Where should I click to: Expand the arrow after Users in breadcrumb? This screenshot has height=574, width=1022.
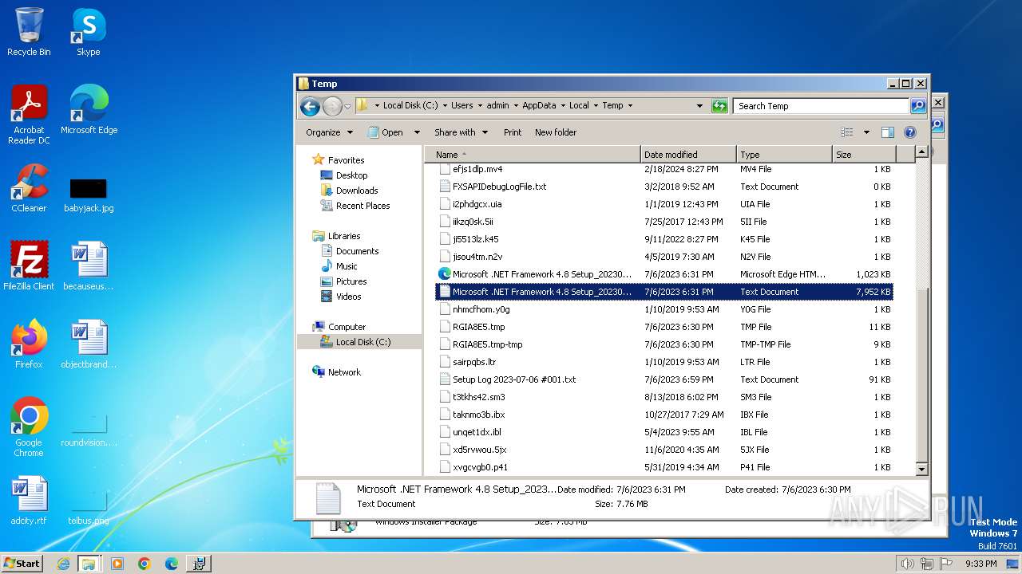(480, 105)
